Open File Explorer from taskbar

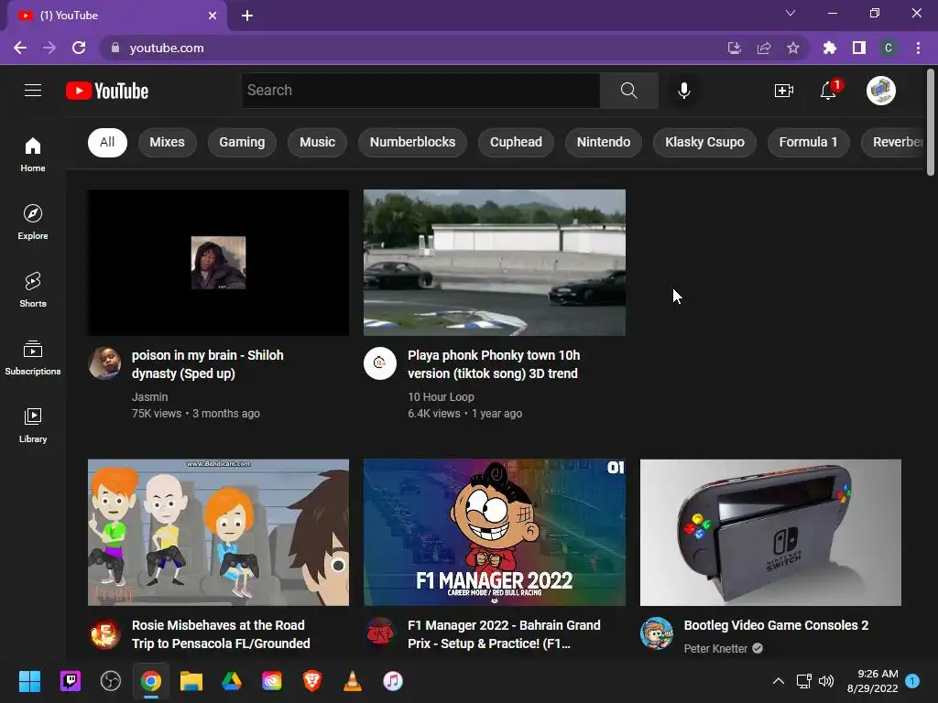point(191,681)
